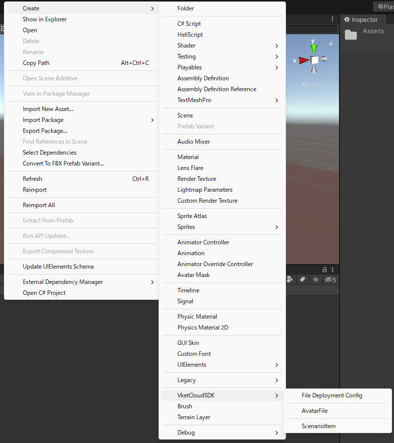Create an Animator Controller

point(222,242)
